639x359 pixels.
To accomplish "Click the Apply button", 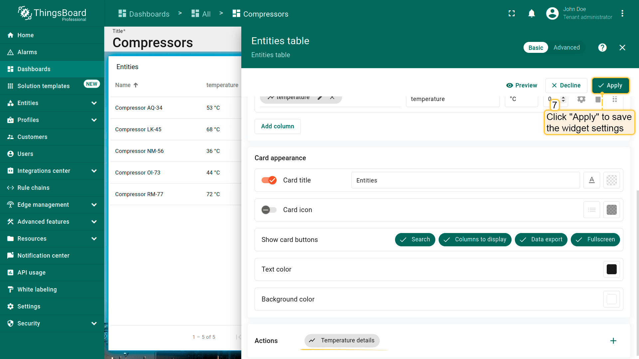I will pos(610,85).
